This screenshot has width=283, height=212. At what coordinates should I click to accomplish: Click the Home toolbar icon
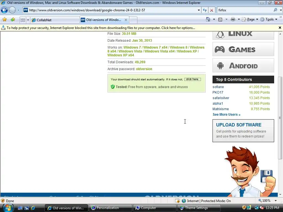click(x=208, y=20)
